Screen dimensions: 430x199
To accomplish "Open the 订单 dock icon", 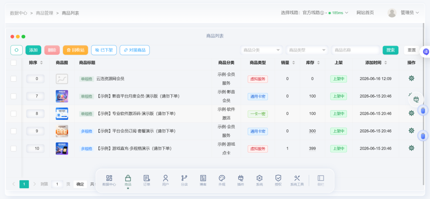I will tap(147, 181).
